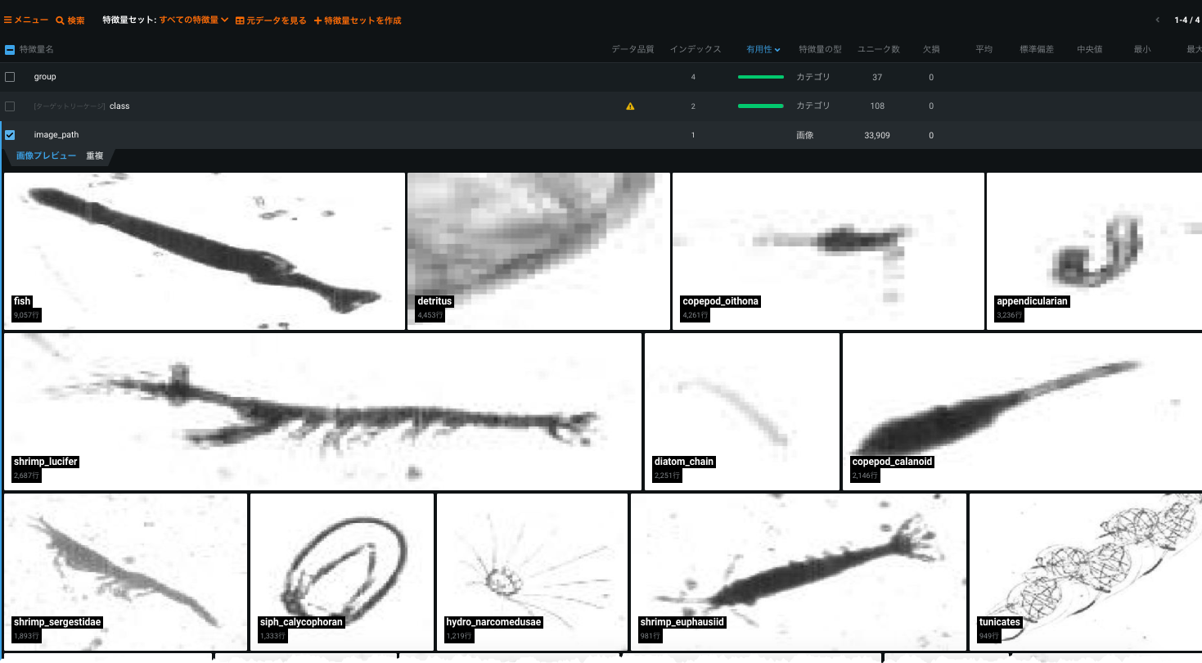The width and height of the screenshot is (1202, 663).
Task: Open the hamburger メニュー icon
Action: [8, 20]
